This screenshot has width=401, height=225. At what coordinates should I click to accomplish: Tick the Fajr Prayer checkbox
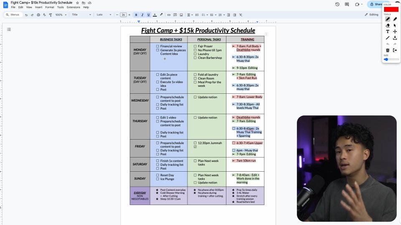click(195, 46)
